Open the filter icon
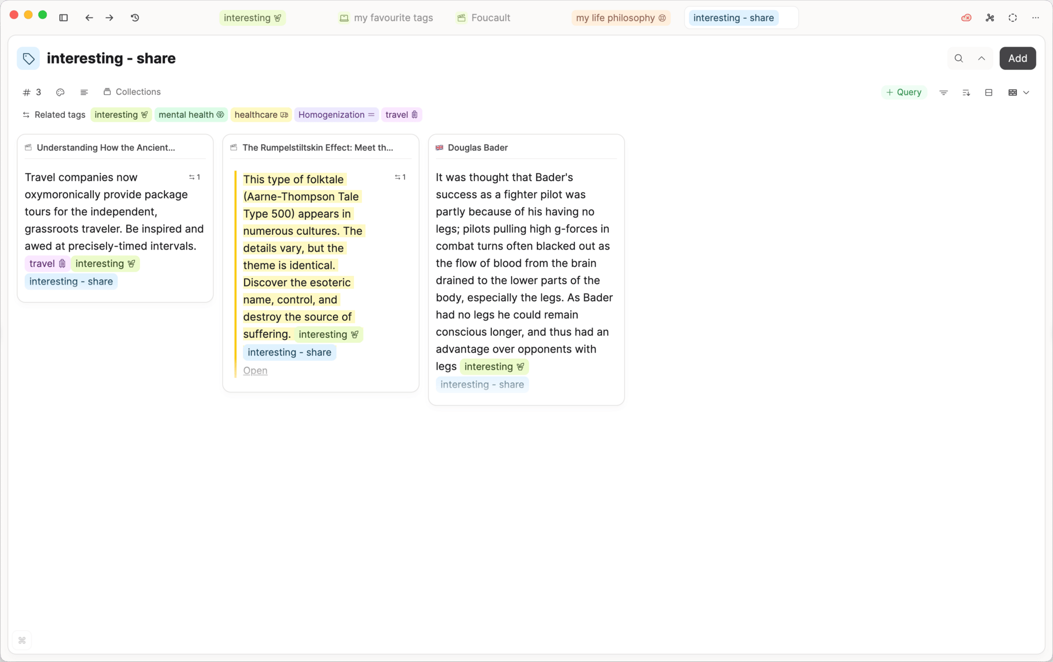Viewport: 1053px width, 662px height. pos(943,93)
